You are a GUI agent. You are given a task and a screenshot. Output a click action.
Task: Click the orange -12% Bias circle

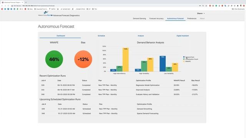[x=83, y=59]
